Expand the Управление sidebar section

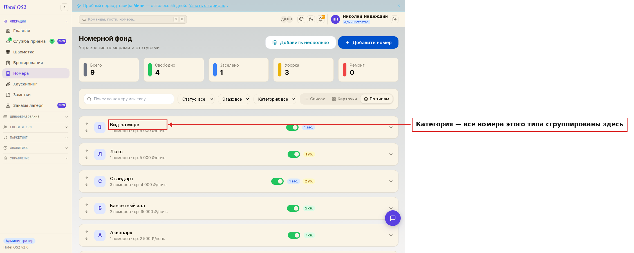pos(36,158)
